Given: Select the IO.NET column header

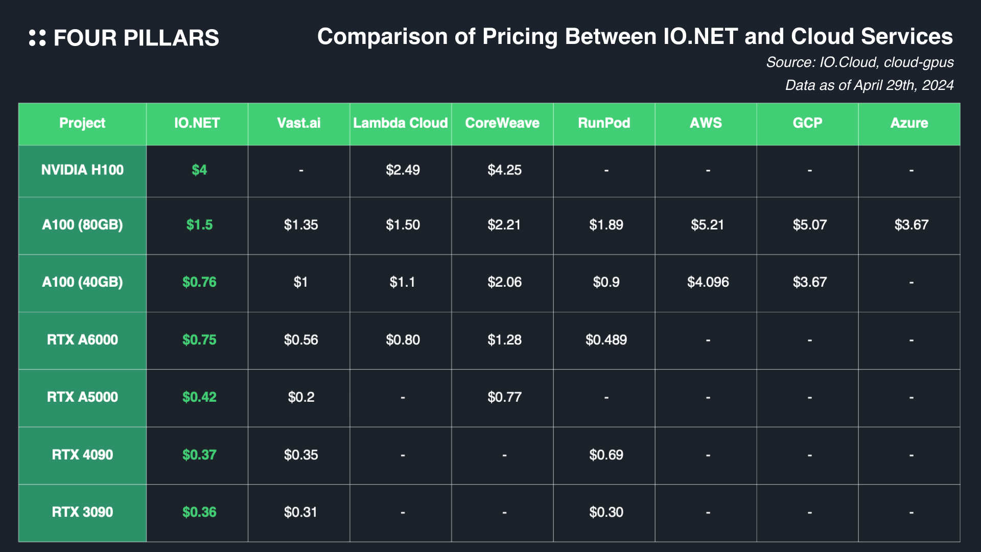Looking at the screenshot, I should [197, 123].
